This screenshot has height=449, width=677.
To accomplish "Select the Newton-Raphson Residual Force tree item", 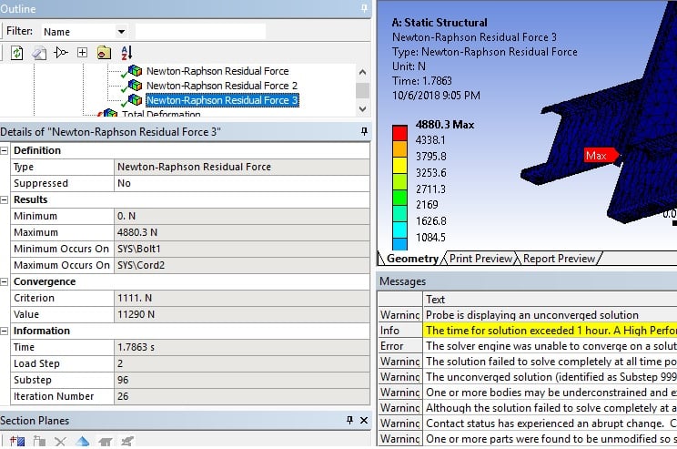I will (217, 71).
